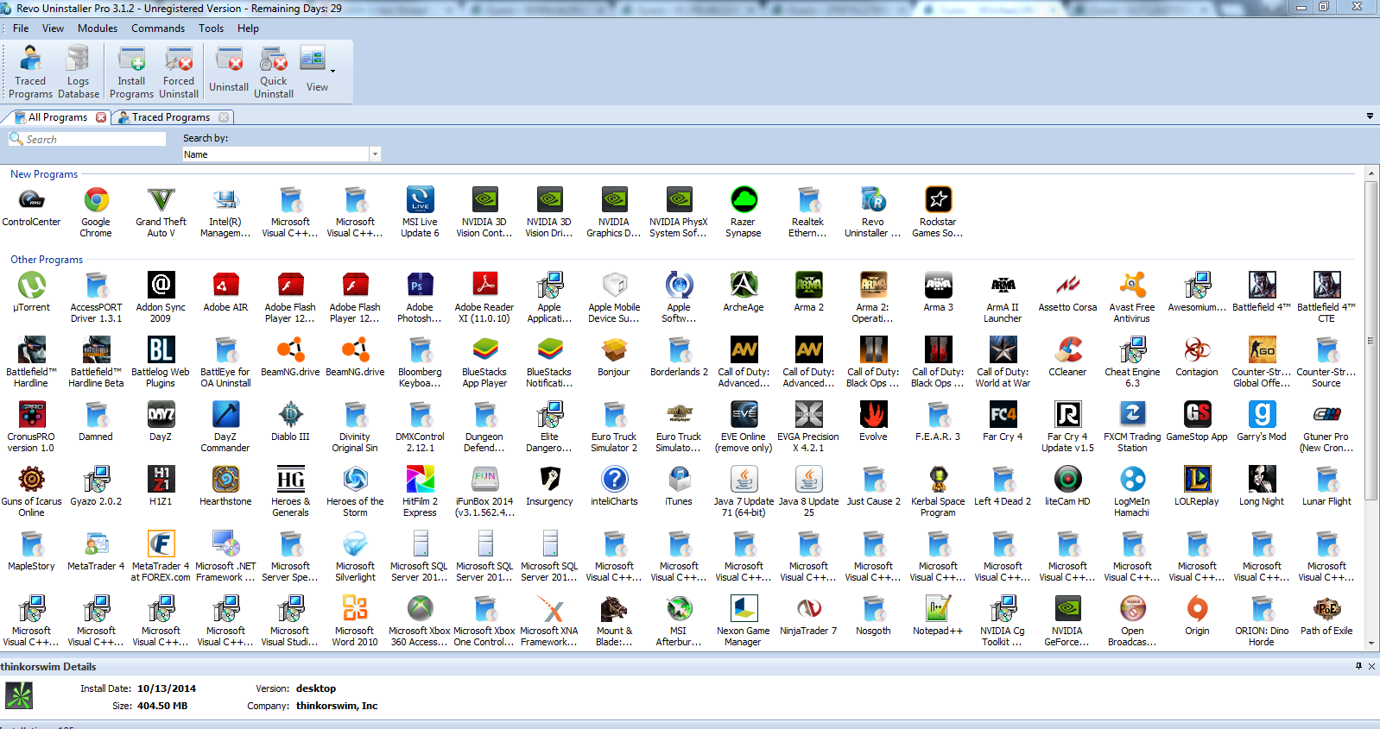Click the New Programs group header

[x=44, y=174]
